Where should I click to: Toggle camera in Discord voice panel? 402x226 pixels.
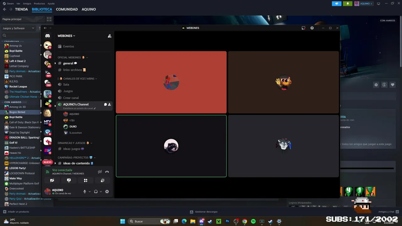[52, 180]
